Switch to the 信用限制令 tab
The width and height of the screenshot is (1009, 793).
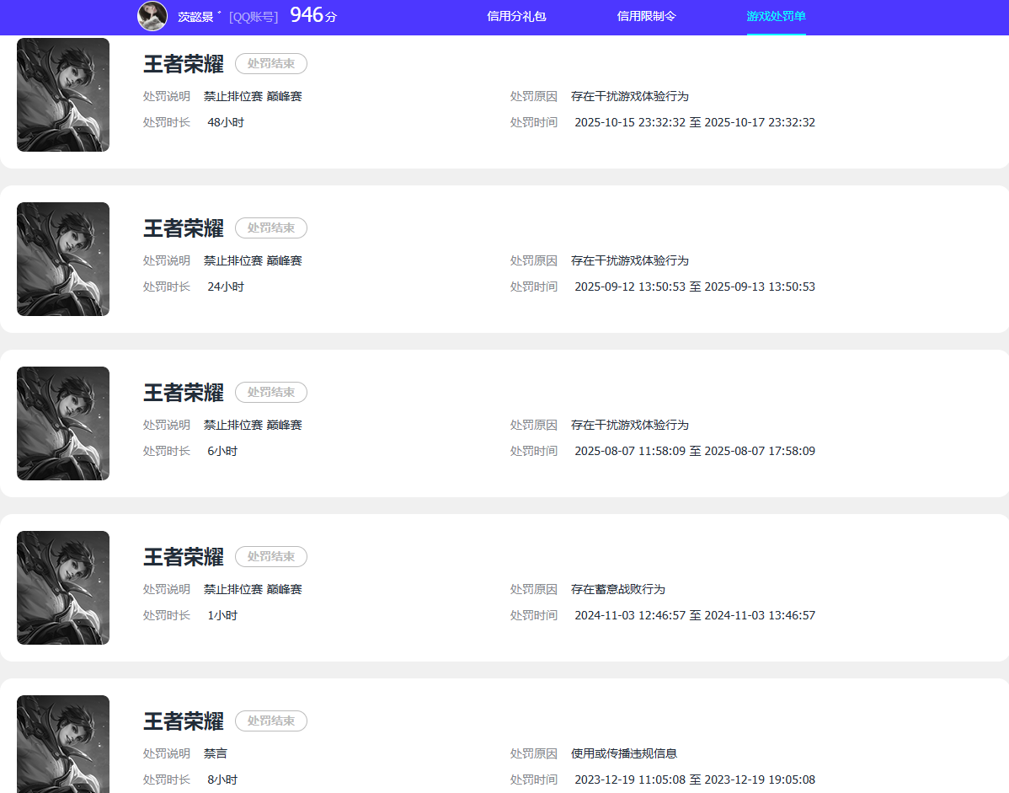[x=647, y=16]
